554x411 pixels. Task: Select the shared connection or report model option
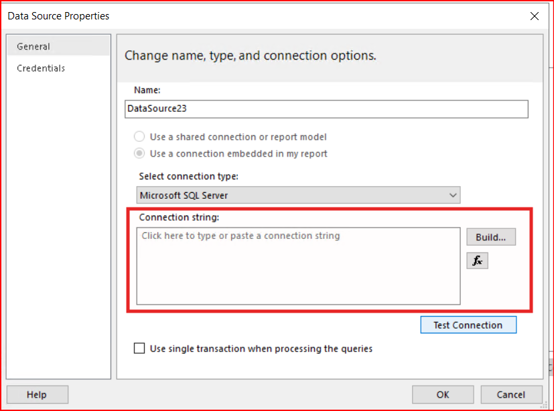coord(139,137)
